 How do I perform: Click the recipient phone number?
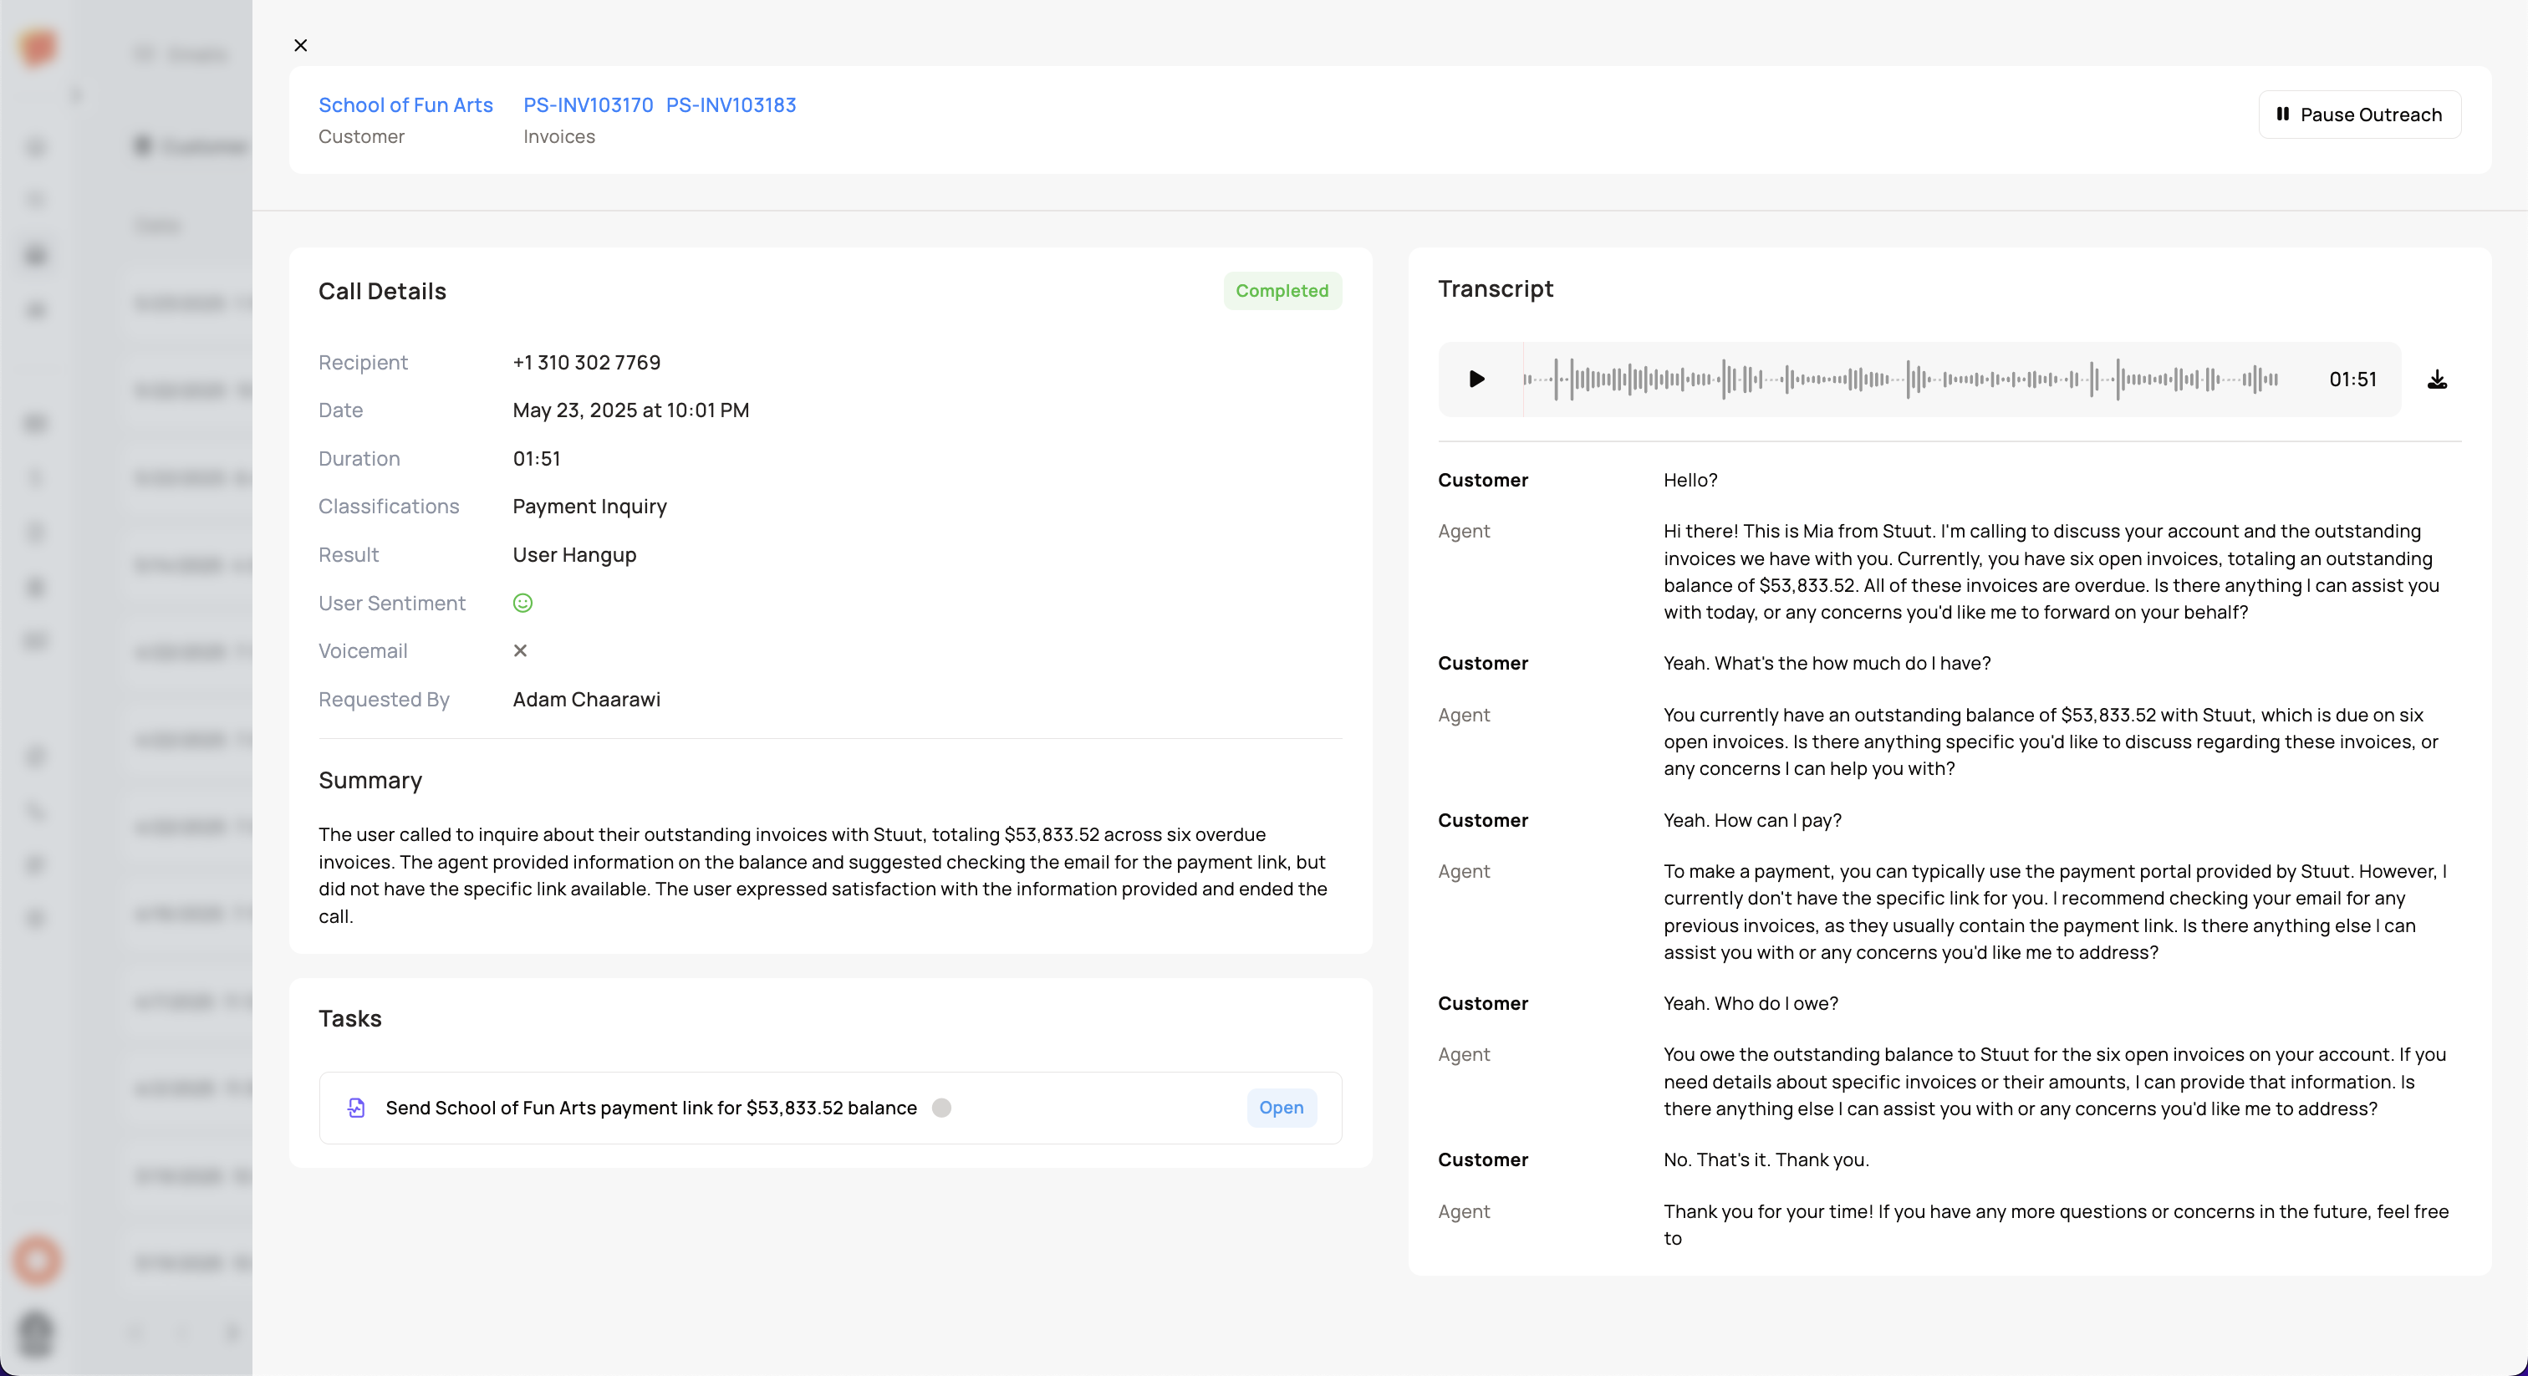click(586, 362)
